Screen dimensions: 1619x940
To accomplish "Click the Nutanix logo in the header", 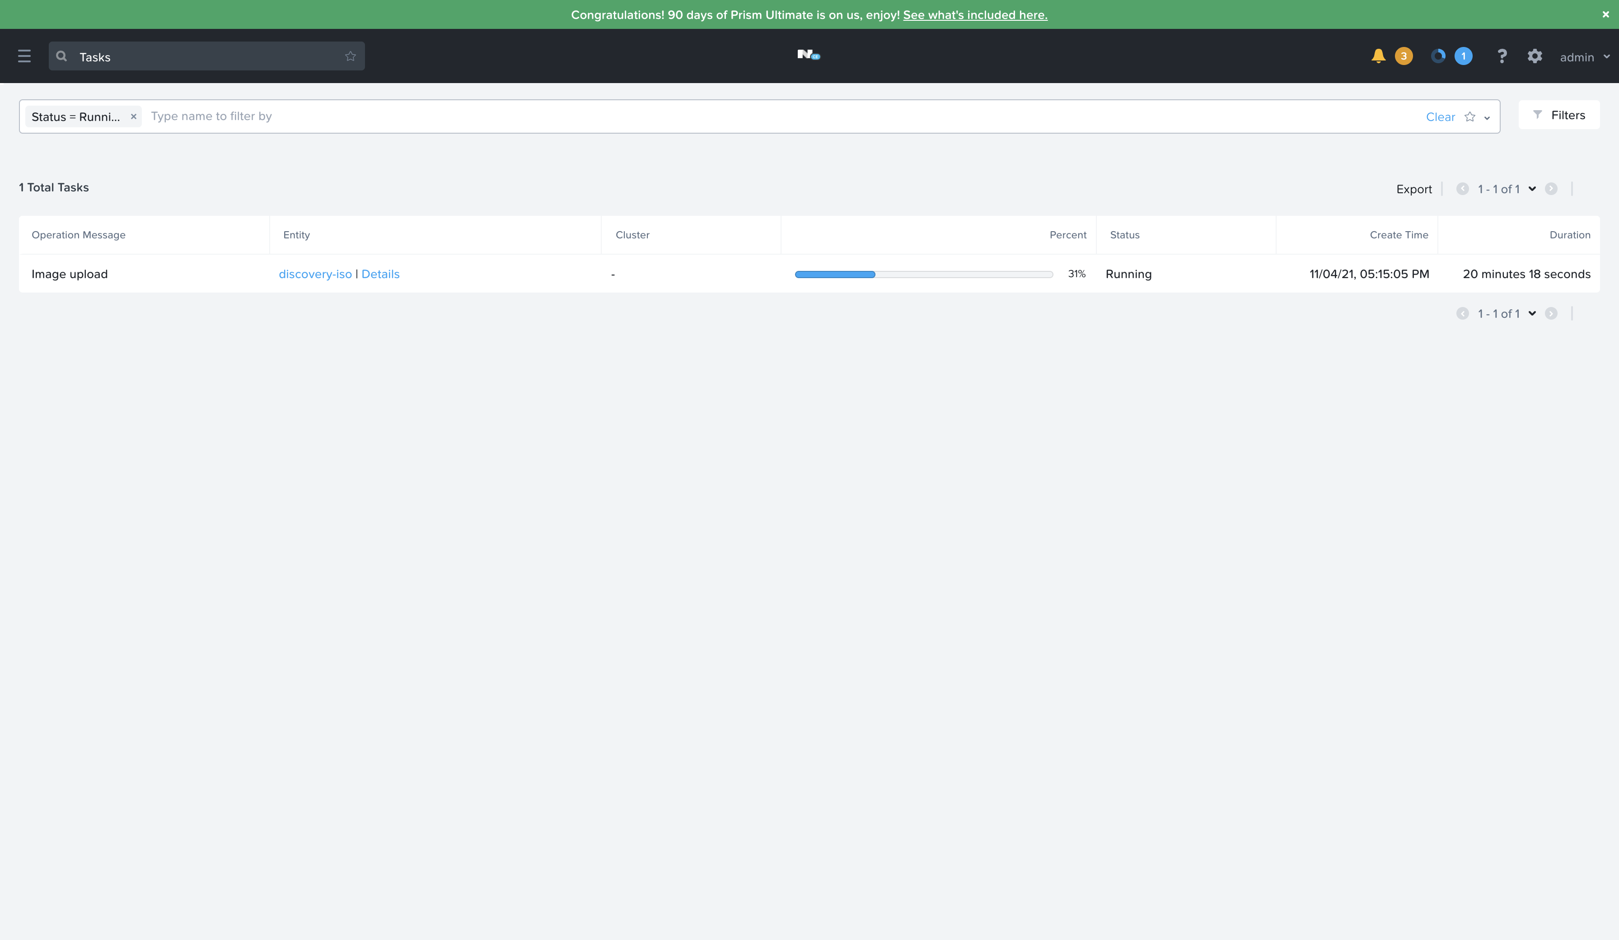I will pos(808,55).
